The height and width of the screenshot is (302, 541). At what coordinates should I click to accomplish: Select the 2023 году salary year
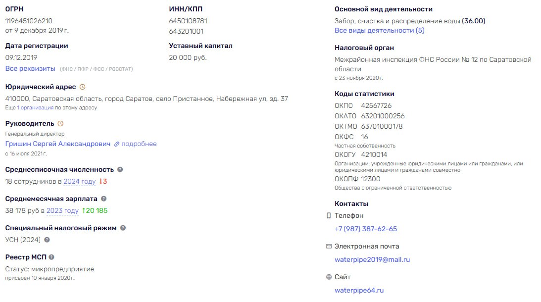(62, 211)
